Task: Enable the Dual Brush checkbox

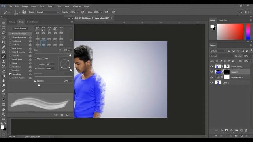Action: click(x=11, y=48)
